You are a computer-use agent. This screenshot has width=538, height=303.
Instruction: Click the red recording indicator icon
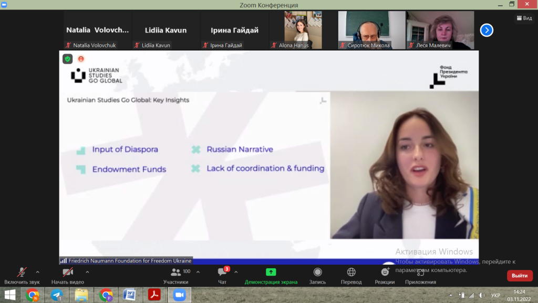click(81, 59)
